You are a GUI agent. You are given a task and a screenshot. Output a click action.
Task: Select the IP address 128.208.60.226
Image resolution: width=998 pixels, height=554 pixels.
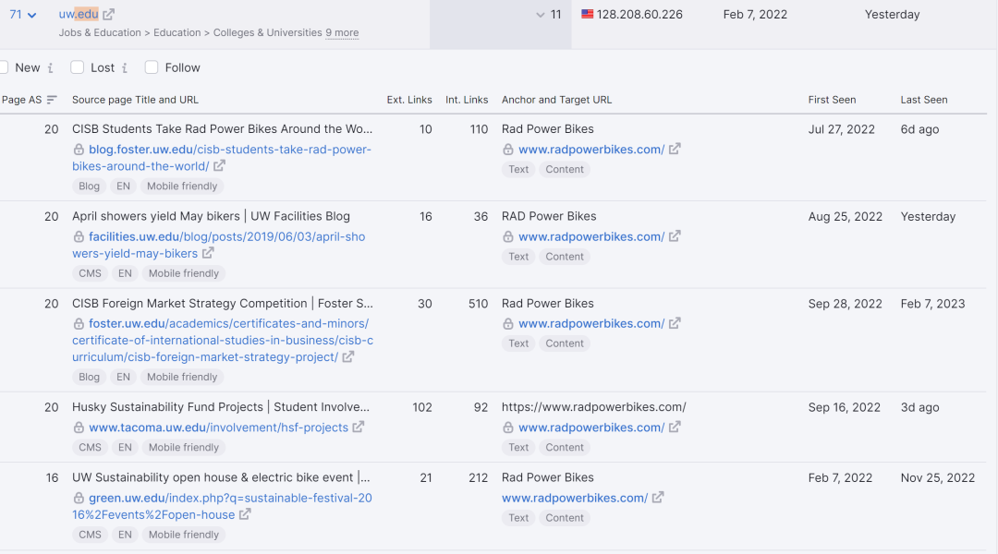pos(639,14)
